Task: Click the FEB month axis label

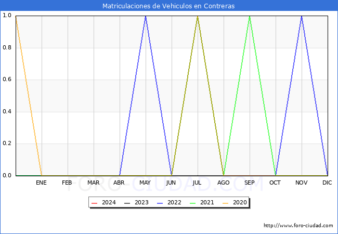Action: 67,183
